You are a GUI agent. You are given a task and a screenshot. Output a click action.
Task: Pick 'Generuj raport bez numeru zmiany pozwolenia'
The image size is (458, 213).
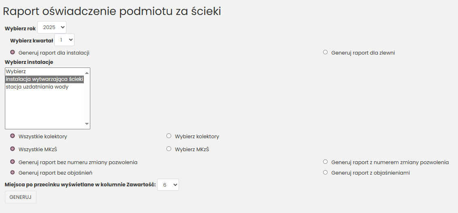point(13,162)
